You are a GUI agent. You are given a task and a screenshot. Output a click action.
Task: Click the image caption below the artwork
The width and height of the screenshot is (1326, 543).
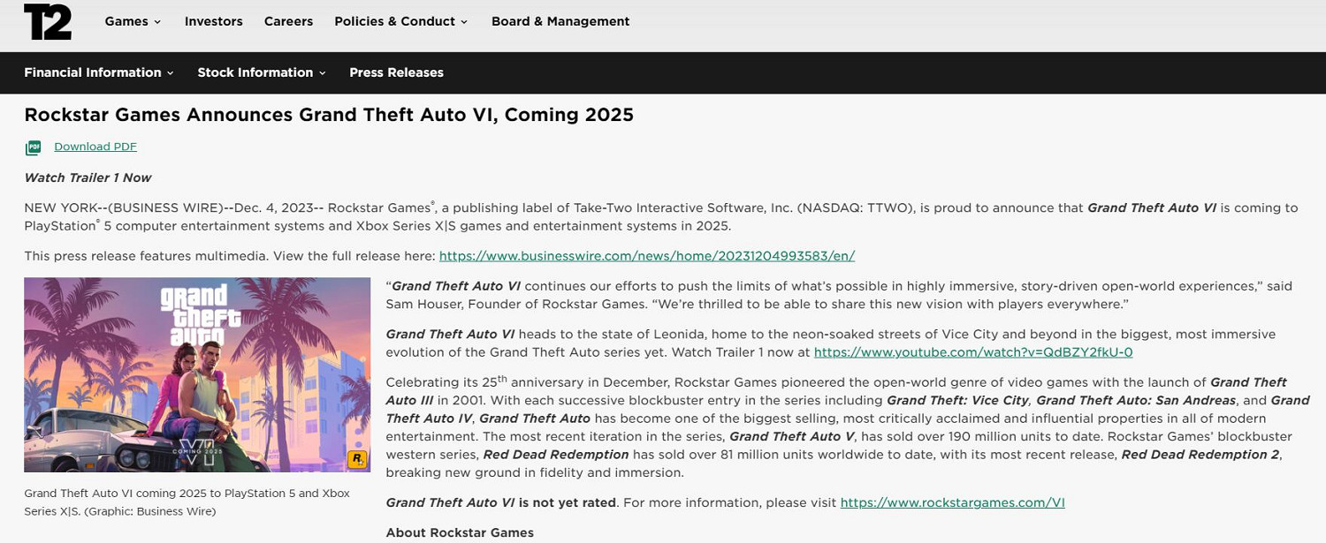(x=187, y=502)
